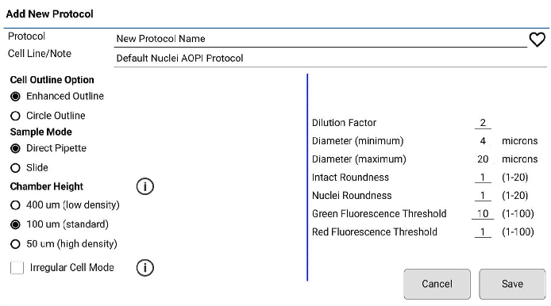
Task: Open Irregular Cell Mode info icon
Action: (144, 268)
